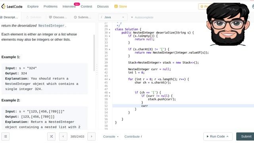Toggle the Autocomplete option

click(x=142, y=17)
